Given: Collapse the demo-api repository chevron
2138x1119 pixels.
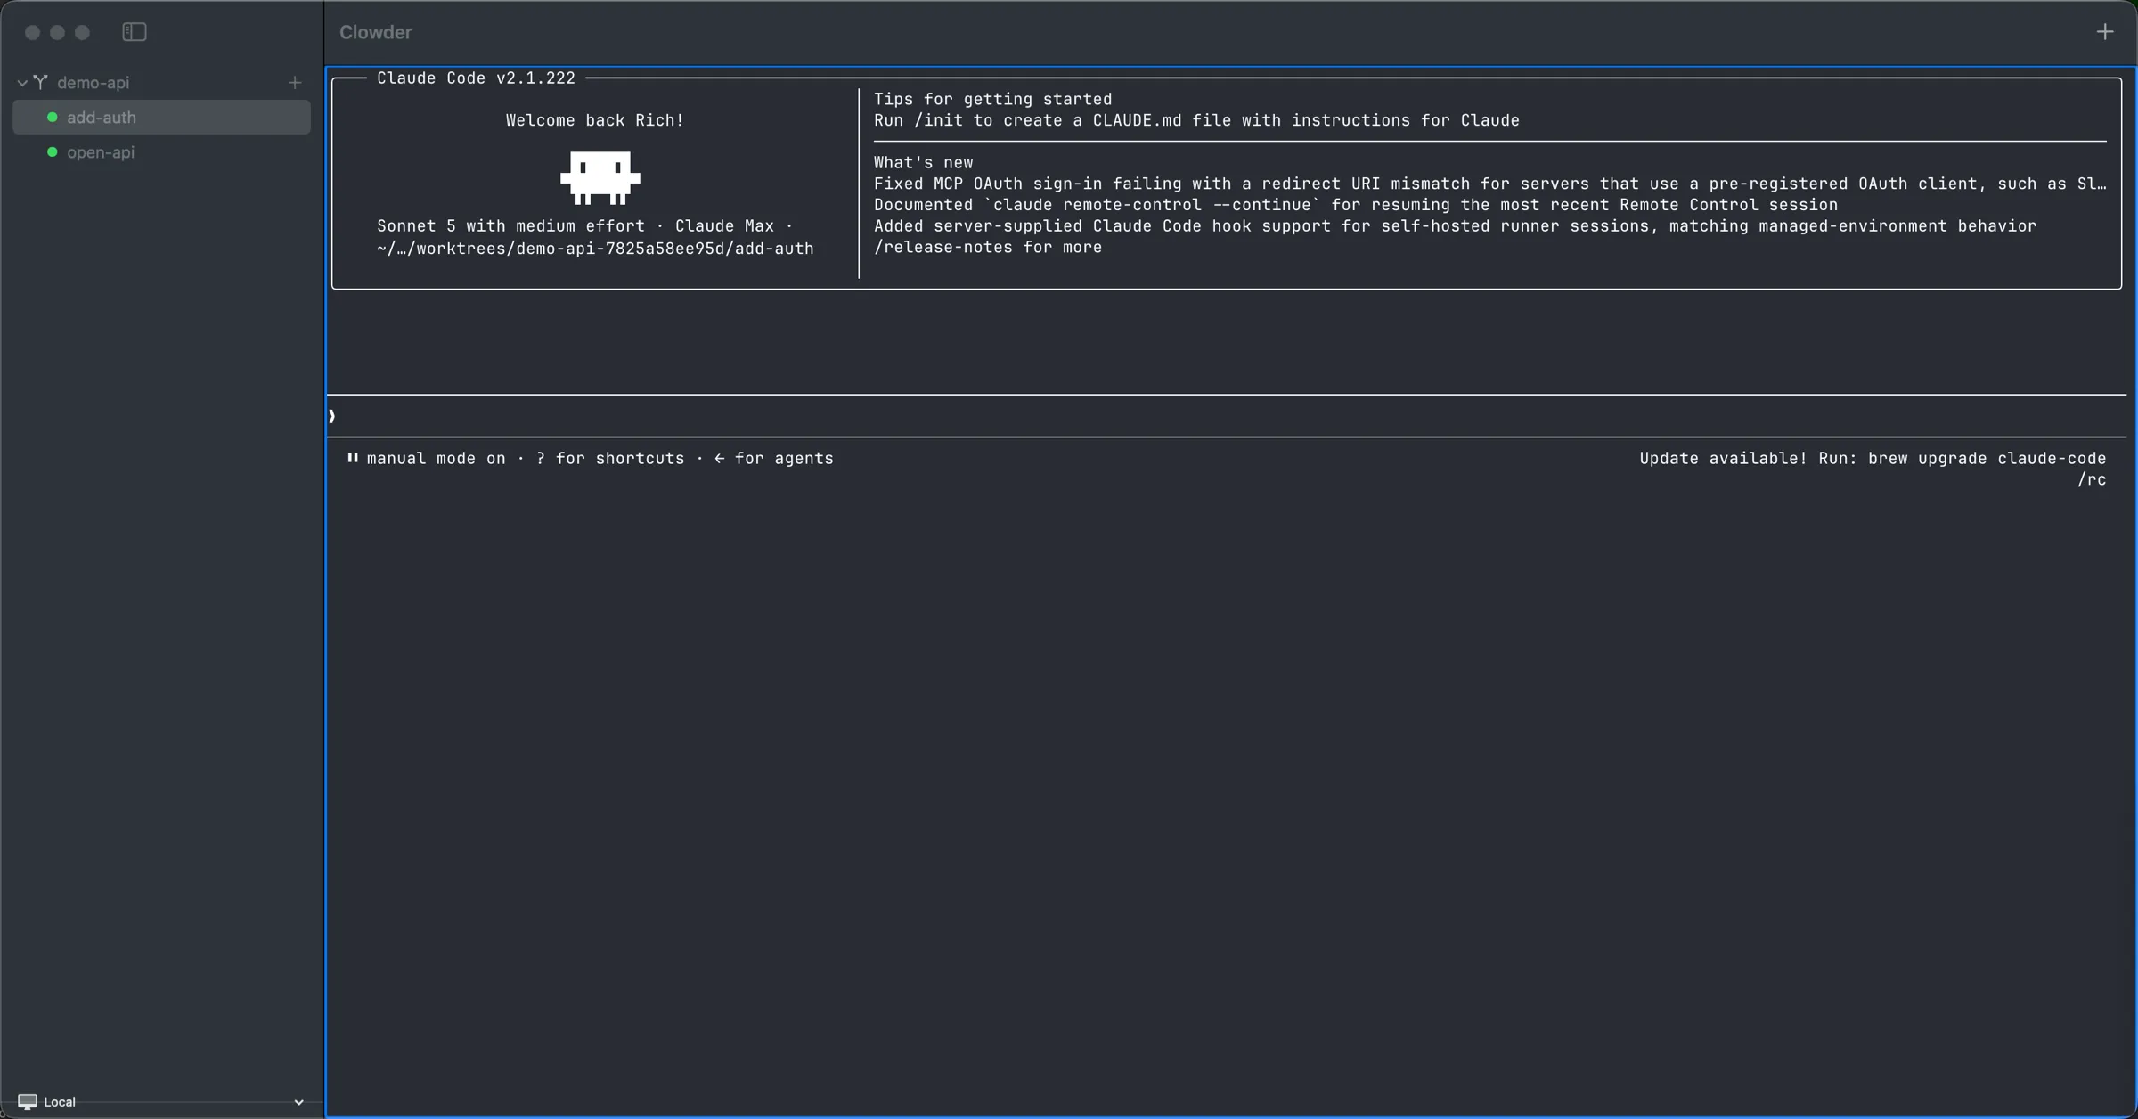Looking at the screenshot, I should (x=22, y=83).
